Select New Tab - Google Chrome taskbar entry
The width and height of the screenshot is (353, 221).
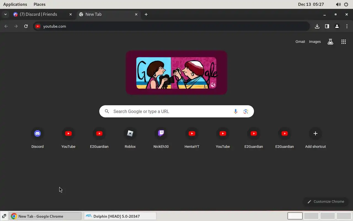(x=45, y=216)
